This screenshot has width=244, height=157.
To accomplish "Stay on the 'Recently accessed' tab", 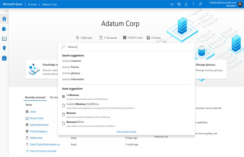I will (x=35, y=97).
